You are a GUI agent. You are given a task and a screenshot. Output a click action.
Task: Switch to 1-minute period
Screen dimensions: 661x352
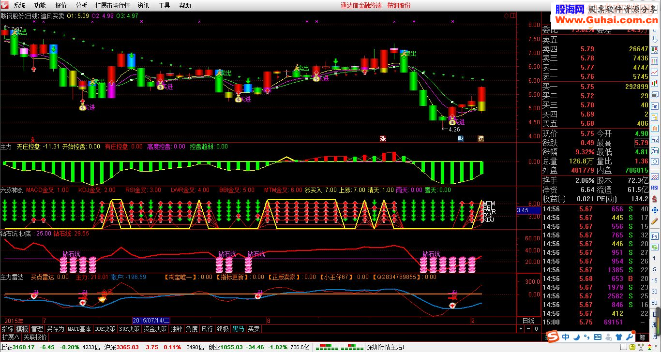click(654, 258)
